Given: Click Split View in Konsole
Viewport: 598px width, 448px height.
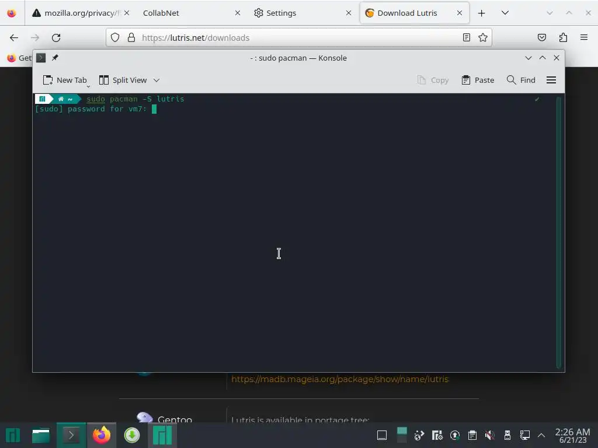Looking at the screenshot, I should (123, 80).
